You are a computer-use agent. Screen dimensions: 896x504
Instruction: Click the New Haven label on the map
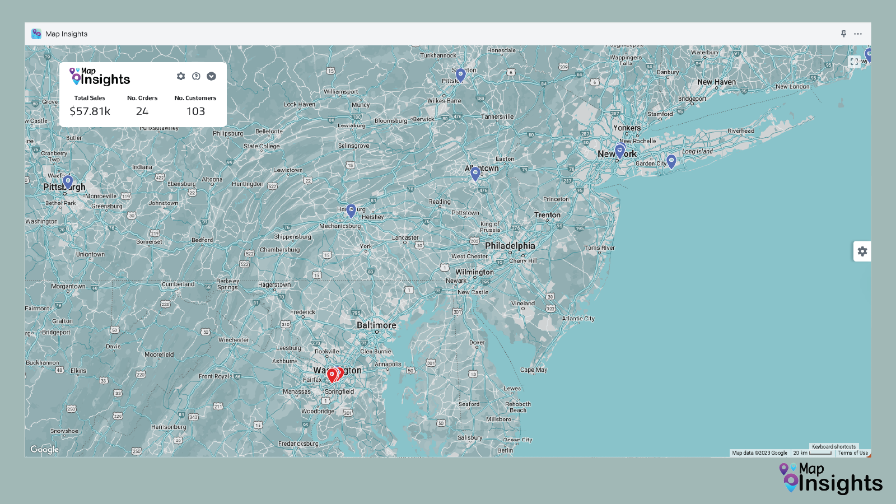716,82
